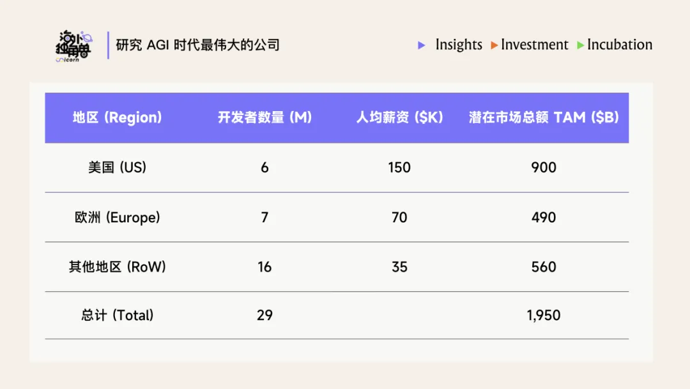Click the unicorn logo in the header
The height and width of the screenshot is (389, 690).
(73, 46)
